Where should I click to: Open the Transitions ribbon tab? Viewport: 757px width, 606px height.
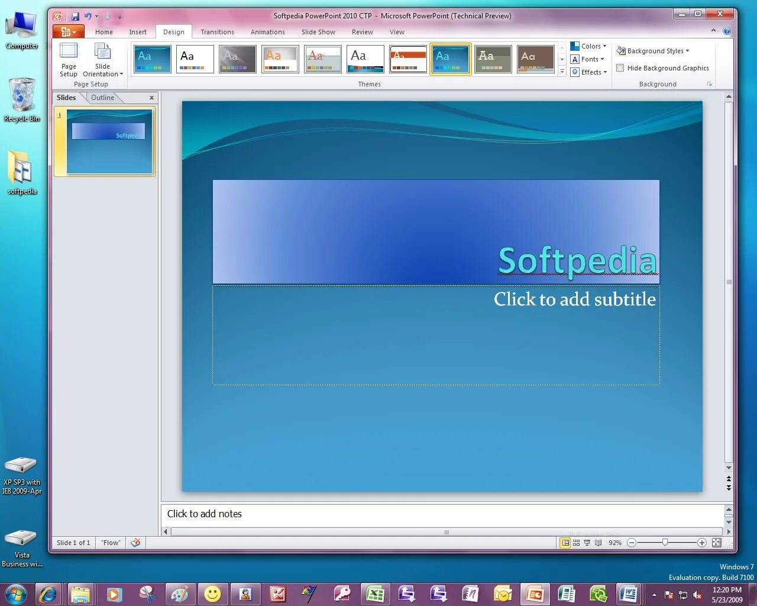tap(217, 32)
